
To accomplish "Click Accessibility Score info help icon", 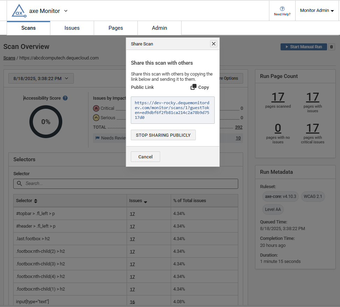I will [65, 98].
